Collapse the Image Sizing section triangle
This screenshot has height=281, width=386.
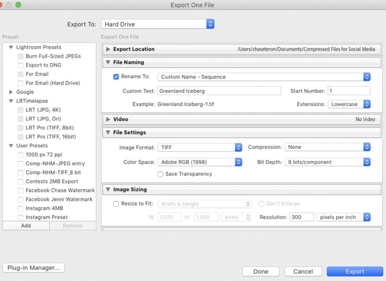(108, 190)
